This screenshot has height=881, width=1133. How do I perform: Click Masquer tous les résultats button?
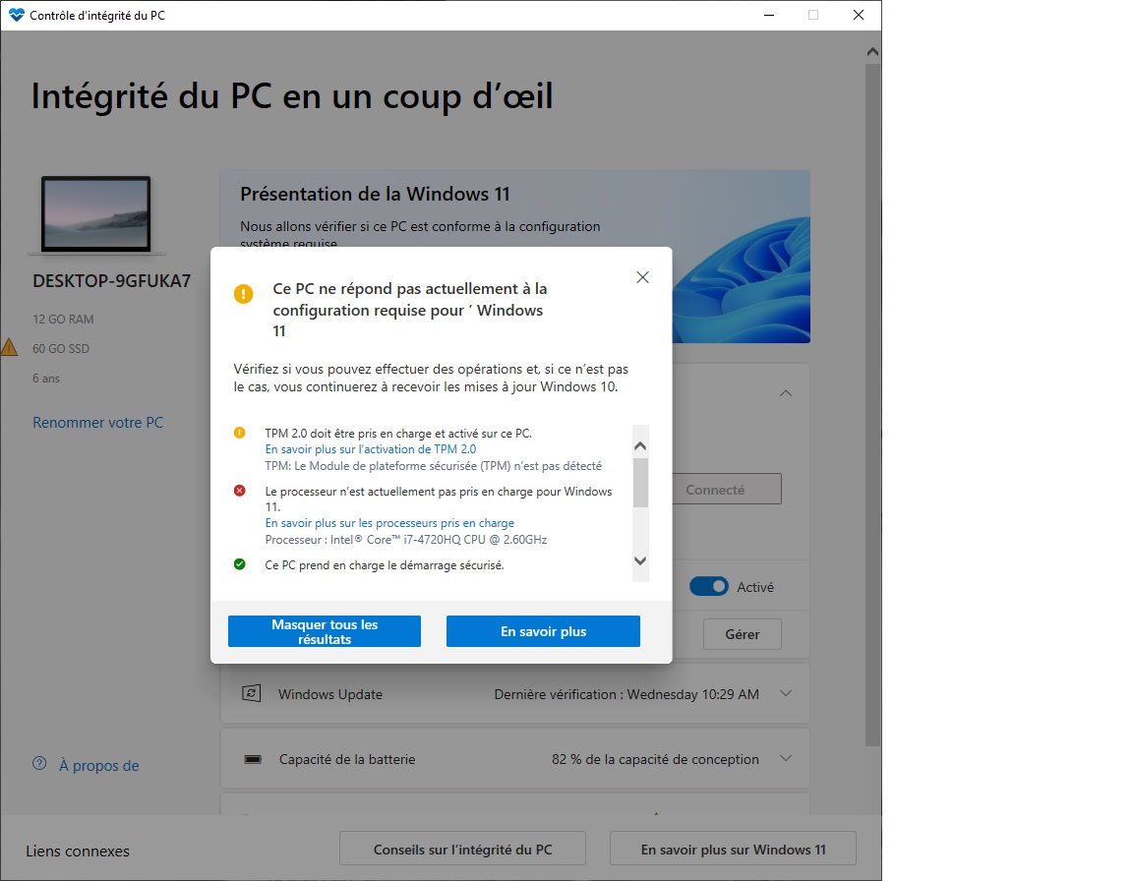click(x=325, y=631)
